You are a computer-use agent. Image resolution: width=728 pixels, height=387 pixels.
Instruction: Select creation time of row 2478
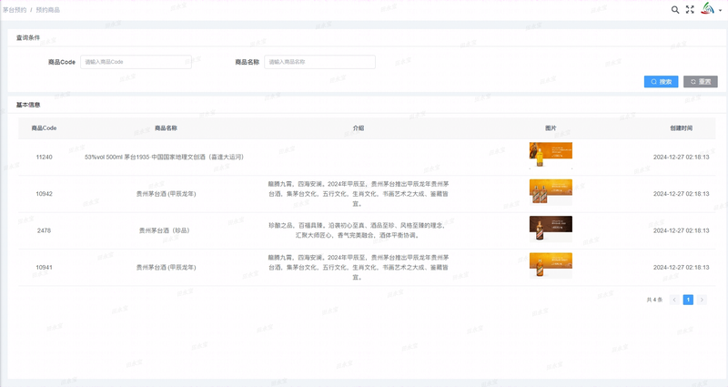click(681, 230)
